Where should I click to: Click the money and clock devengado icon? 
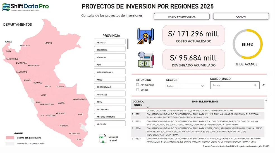click(x=146, y=60)
